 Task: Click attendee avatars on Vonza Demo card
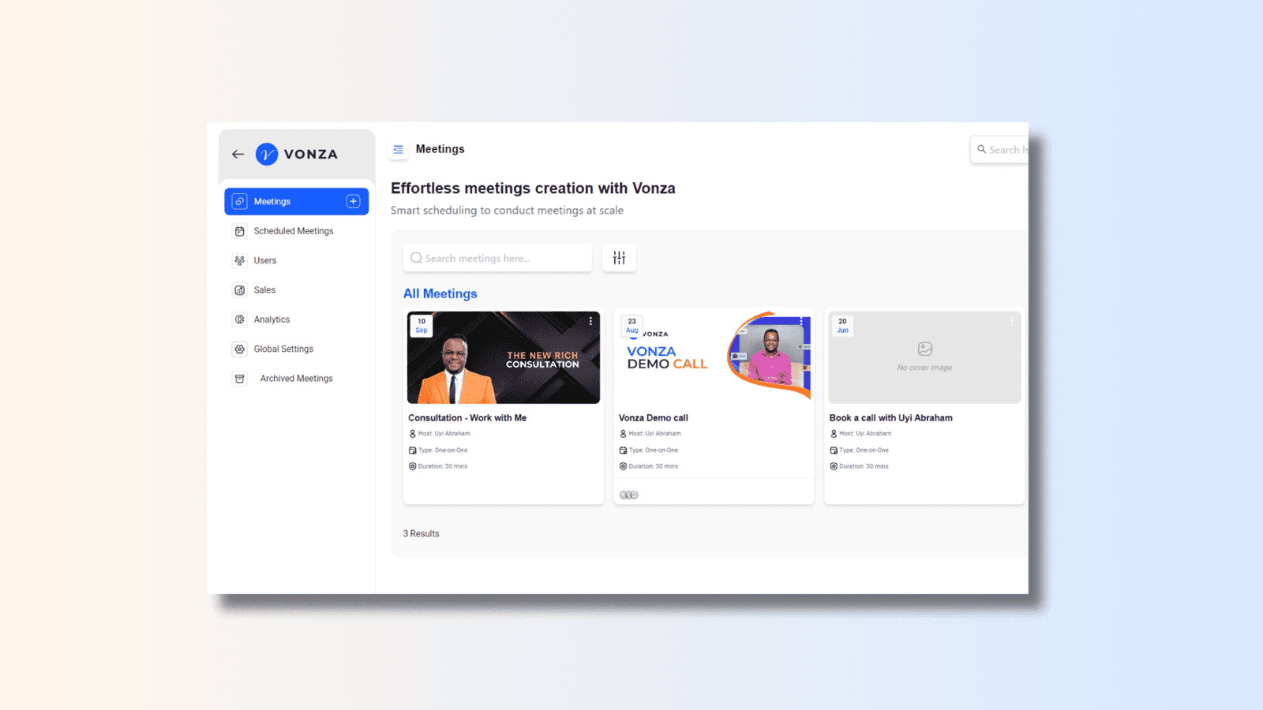[x=629, y=495]
